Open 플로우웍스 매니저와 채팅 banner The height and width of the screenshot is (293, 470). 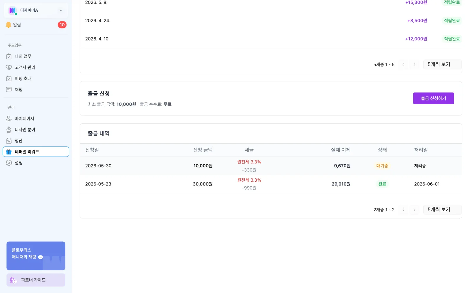coord(36,256)
